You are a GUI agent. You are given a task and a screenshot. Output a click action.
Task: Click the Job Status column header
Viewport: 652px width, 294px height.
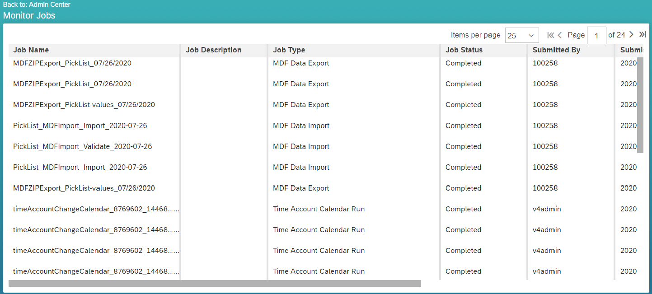tap(463, 50)
